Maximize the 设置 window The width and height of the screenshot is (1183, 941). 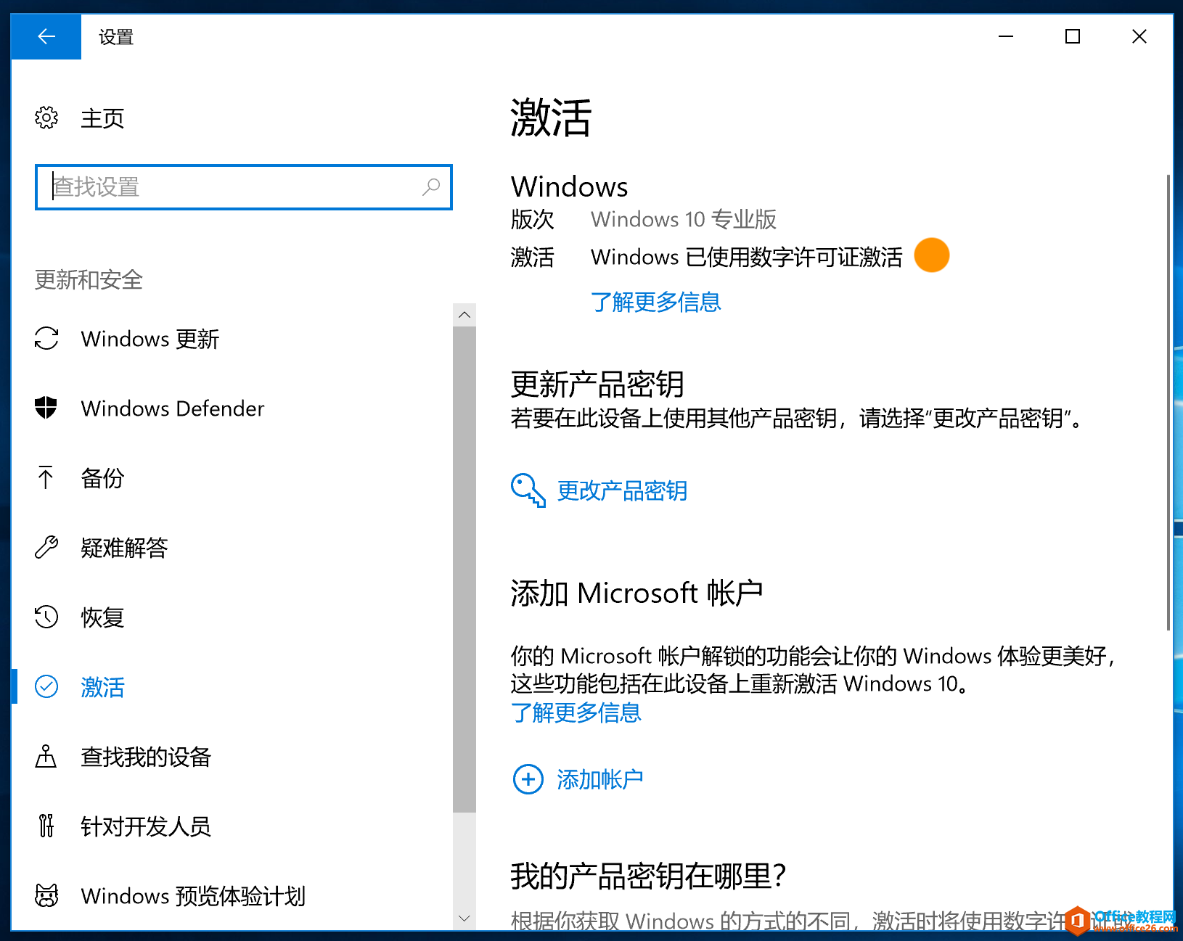pyautogui.click(x=1073, y=36)
